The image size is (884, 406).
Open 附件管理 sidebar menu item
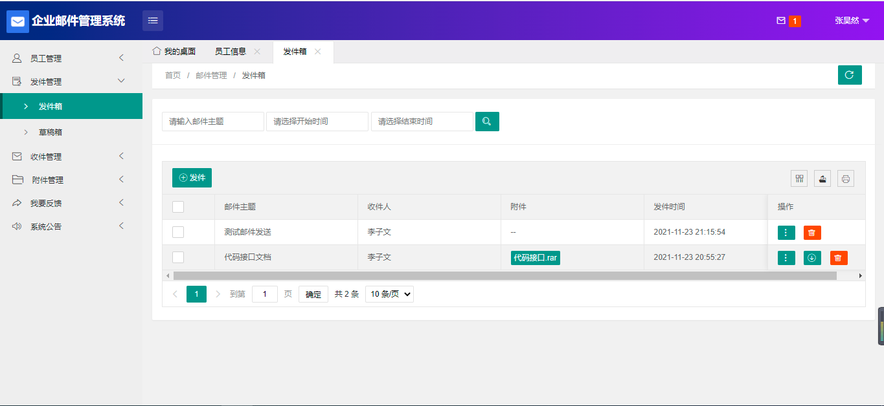(x=71, y=180)
